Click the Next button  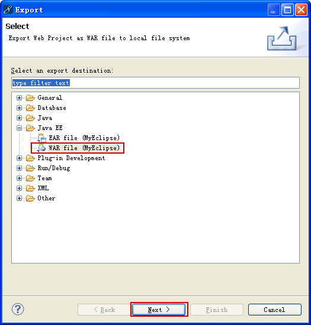point(159,310)
